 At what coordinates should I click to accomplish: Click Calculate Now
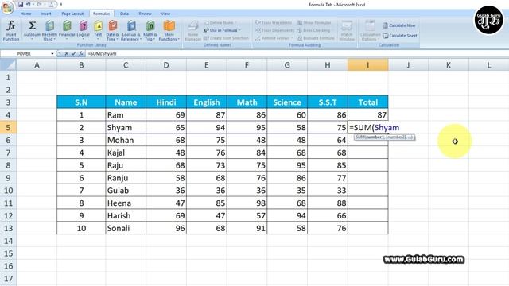(x=399, y=25)
